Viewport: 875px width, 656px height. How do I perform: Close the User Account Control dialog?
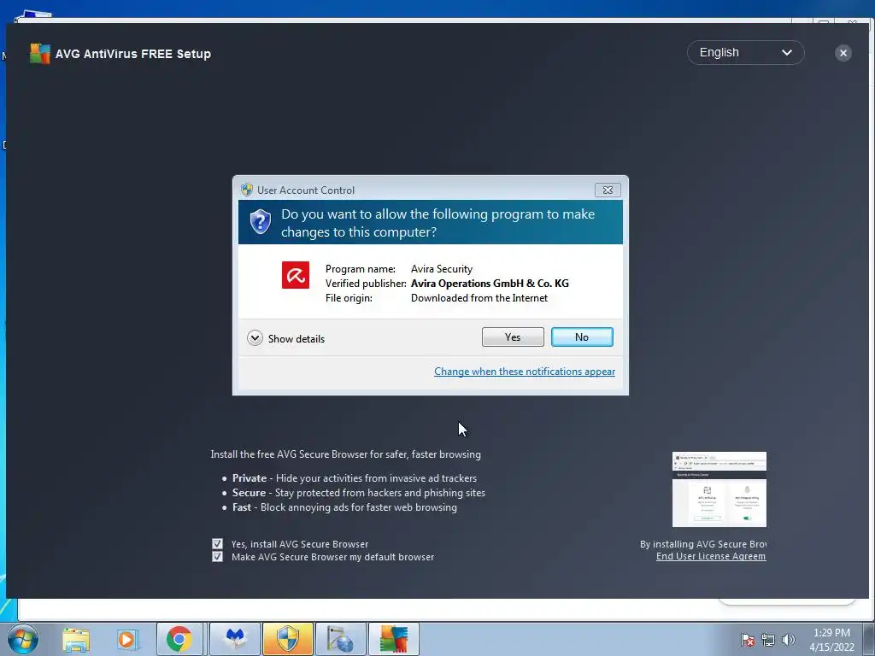608,190
